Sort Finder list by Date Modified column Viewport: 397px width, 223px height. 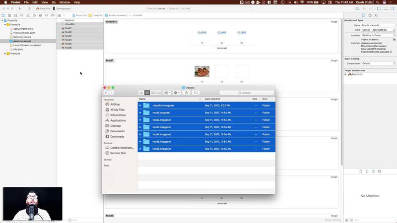tap(212, 99)
